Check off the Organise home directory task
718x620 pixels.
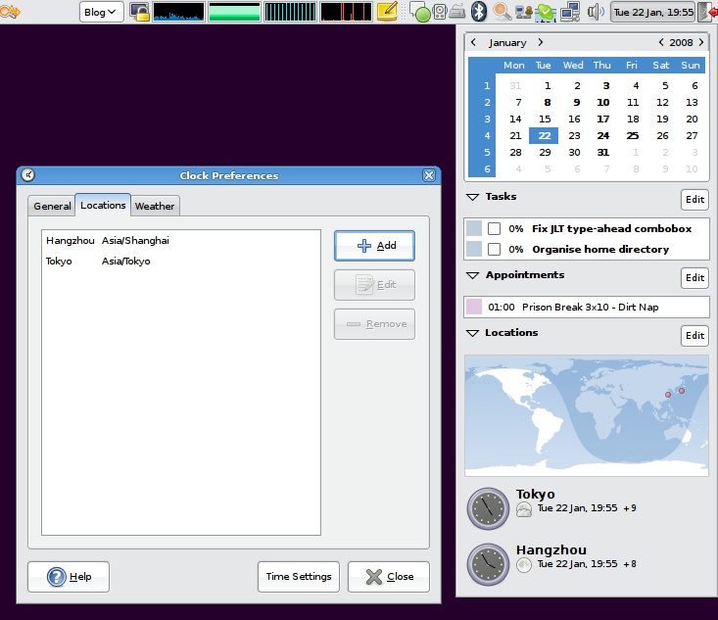pos(494,249)
